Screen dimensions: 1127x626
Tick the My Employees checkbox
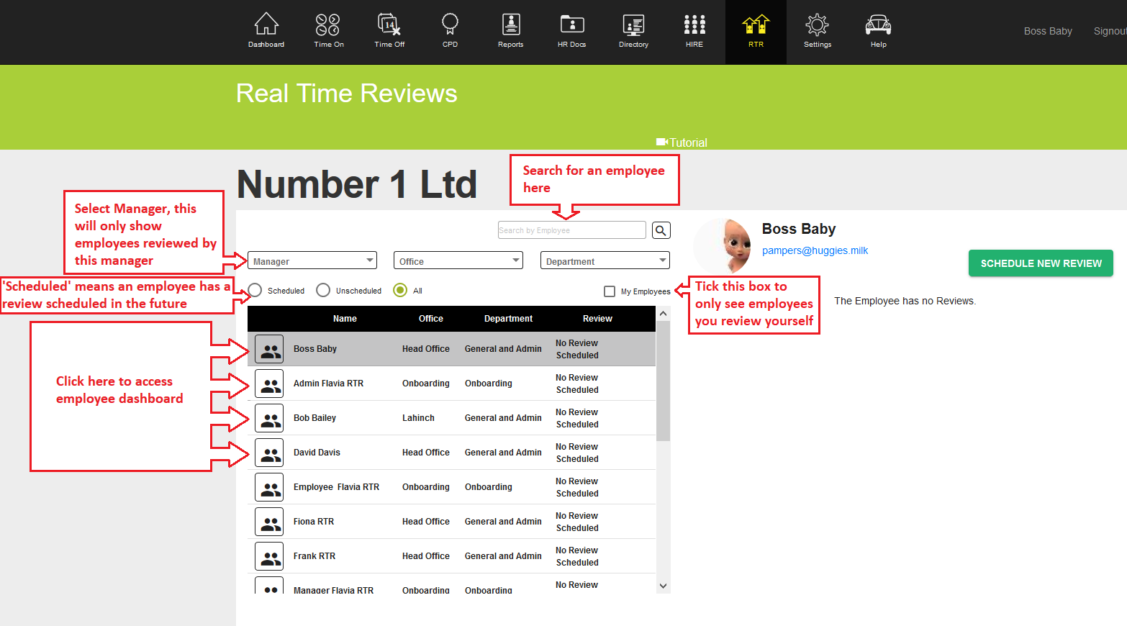[x=610, y=291]
